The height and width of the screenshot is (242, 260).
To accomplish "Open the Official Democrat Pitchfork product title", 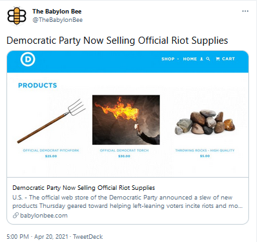I will 51,151.
